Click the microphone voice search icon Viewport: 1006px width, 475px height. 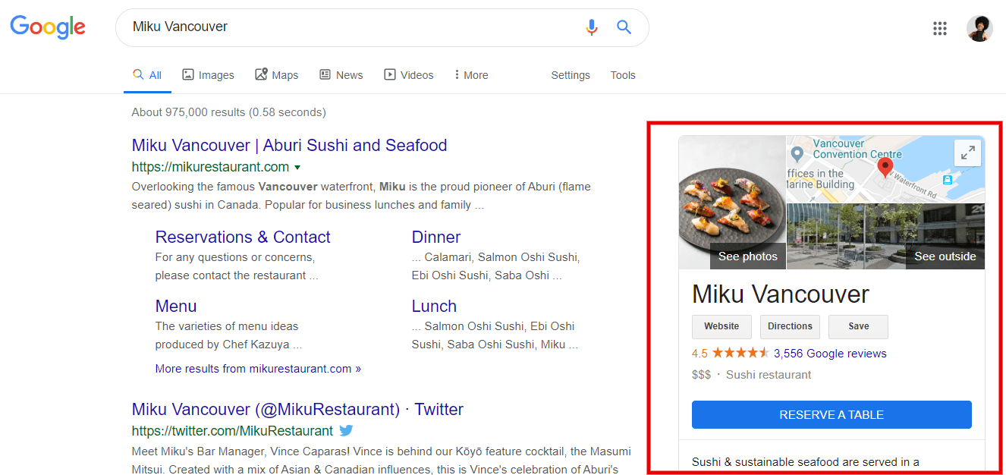592,27
